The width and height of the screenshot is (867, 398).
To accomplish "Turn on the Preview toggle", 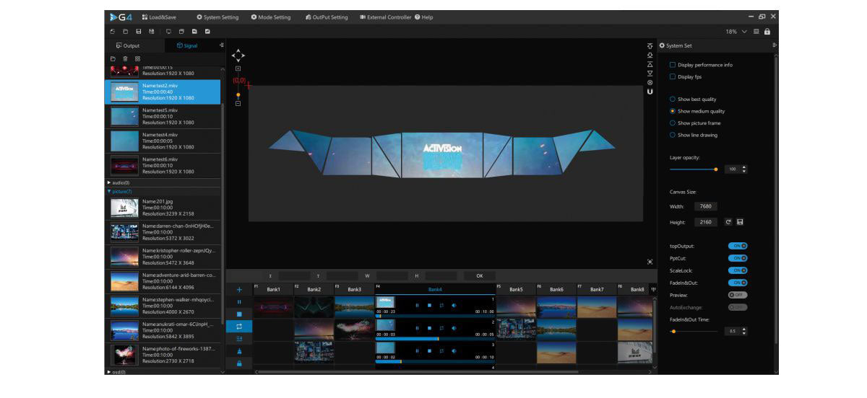I will point(737,295).
